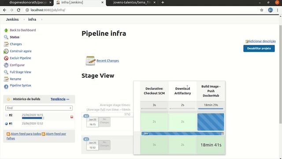
Task: Click the running Build Image stage cell
Action: [211, 122]
